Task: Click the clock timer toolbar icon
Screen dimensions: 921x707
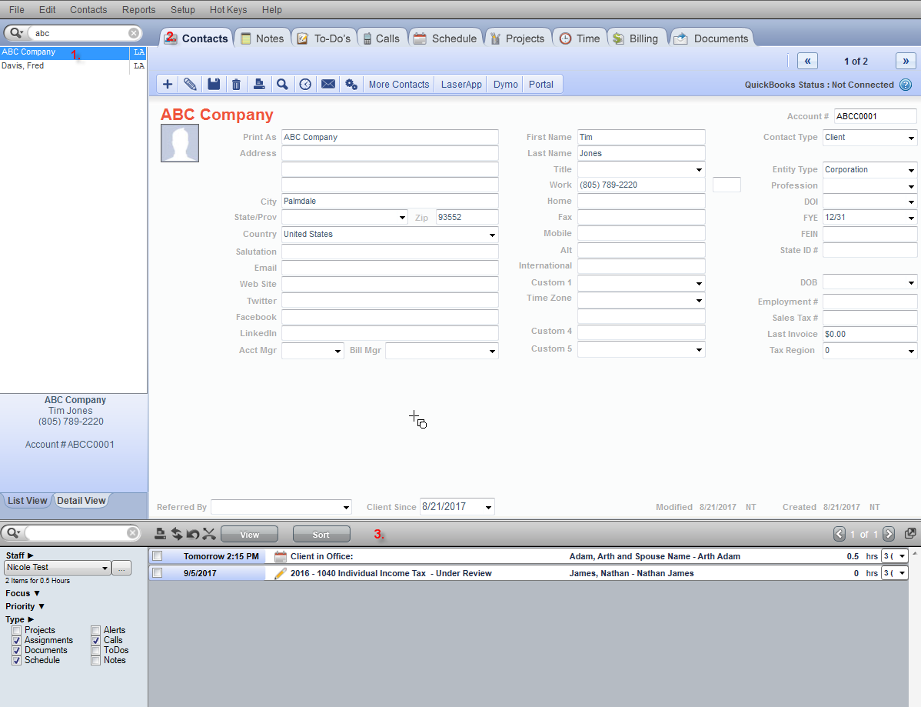Action: [x=305, y=84]
